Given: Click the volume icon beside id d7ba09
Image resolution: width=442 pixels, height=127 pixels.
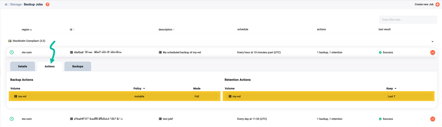Looking at the screenshot, I should tap(71, 119).
